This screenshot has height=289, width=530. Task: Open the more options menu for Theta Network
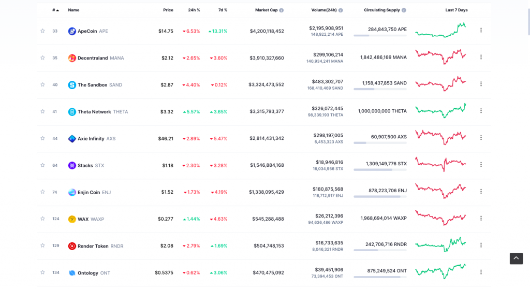pos(481,111)
